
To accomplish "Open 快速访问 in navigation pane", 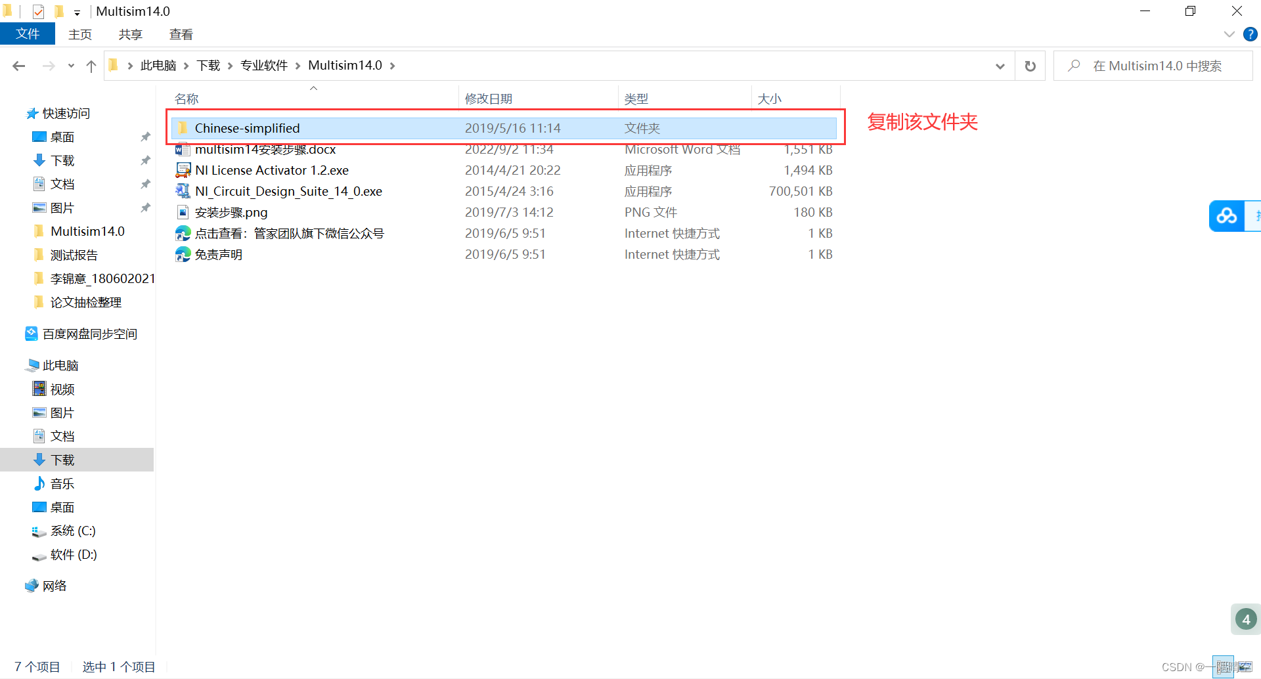I will (x=66, y=114).
